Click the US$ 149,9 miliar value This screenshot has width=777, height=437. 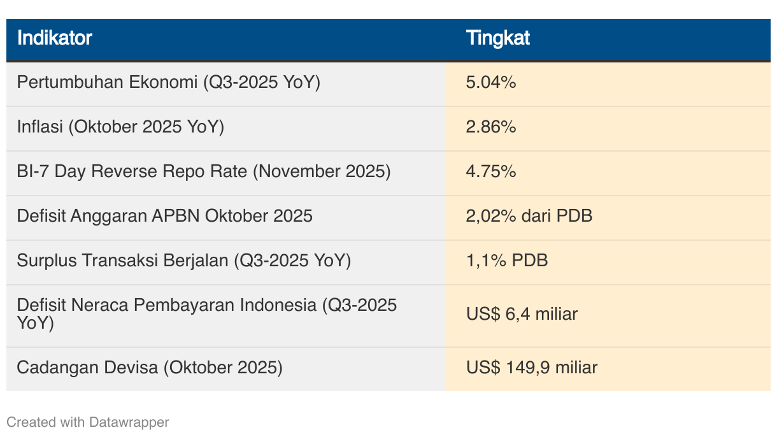click(x=532, y=368)
